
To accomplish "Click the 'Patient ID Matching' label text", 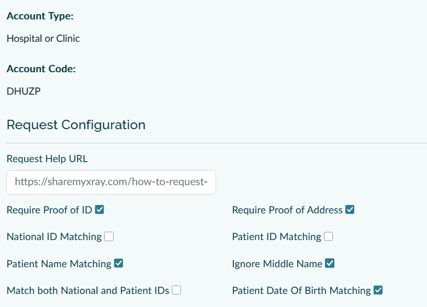I will (x=276, y=237).
